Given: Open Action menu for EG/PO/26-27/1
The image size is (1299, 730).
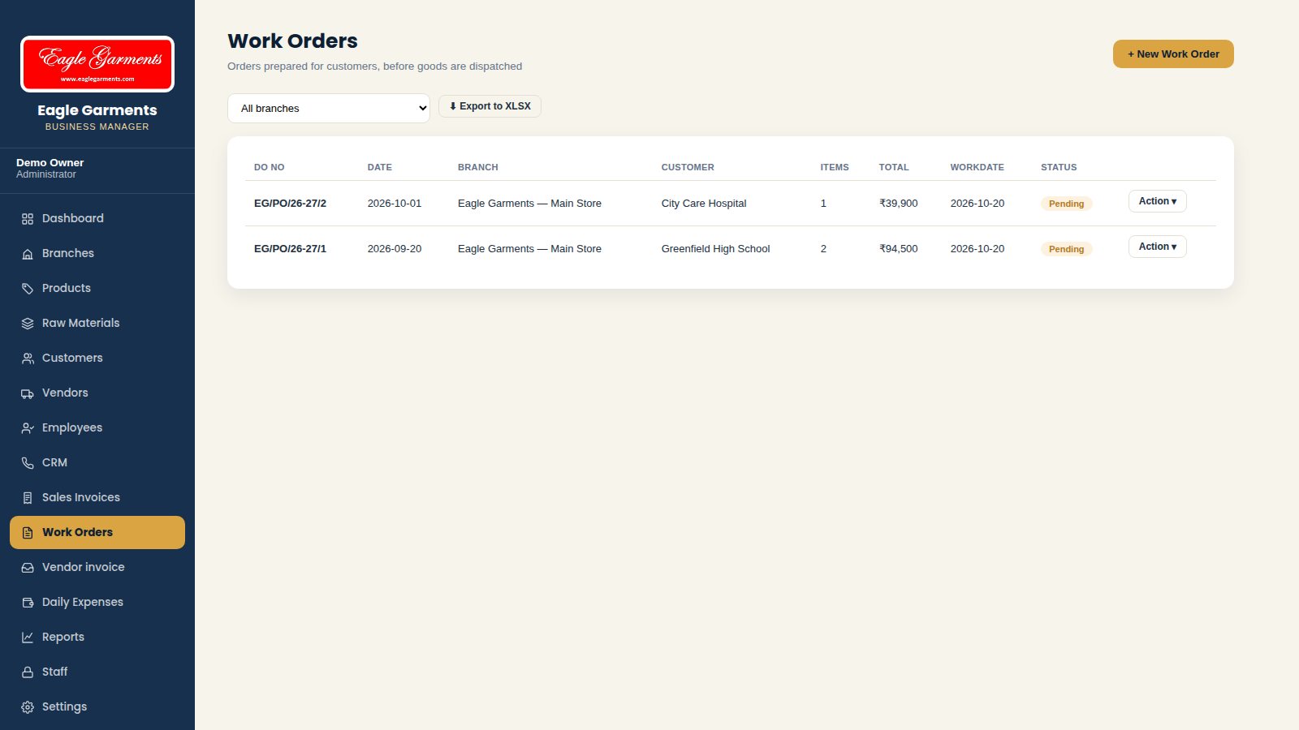Looking at the screenshot, I should pos(1157,247).
